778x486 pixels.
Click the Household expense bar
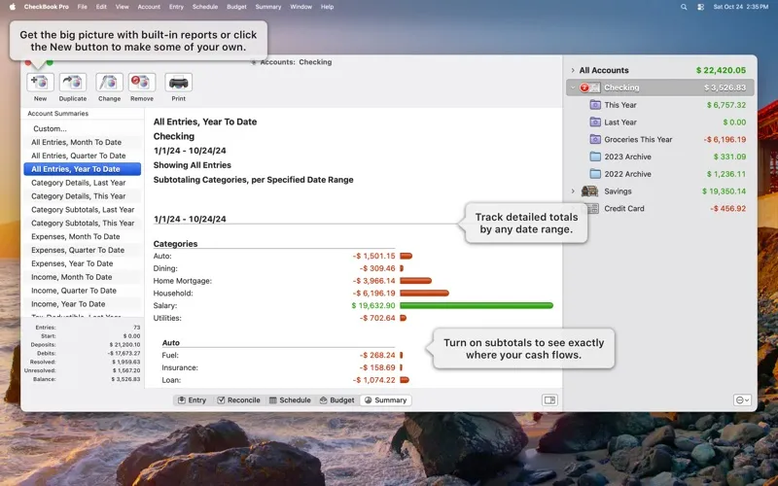pos(424,294)
